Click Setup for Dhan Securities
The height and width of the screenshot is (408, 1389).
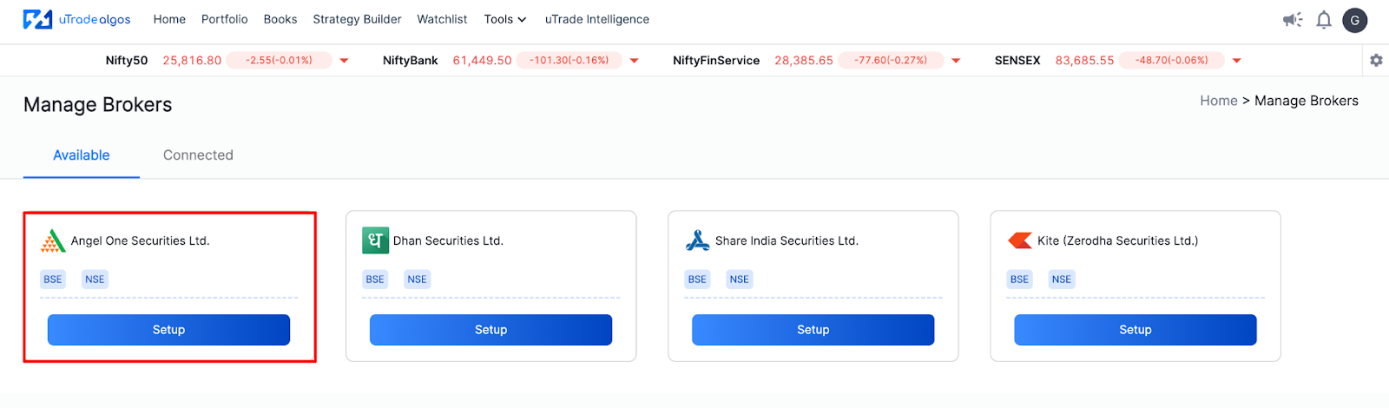490,330
